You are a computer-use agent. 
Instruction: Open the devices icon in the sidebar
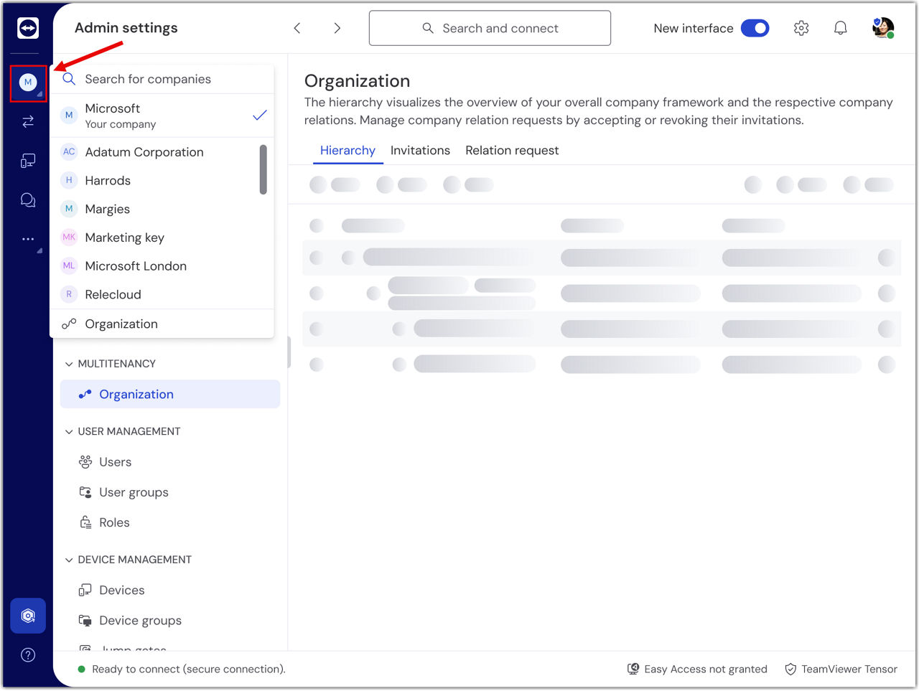coord(28,161)
